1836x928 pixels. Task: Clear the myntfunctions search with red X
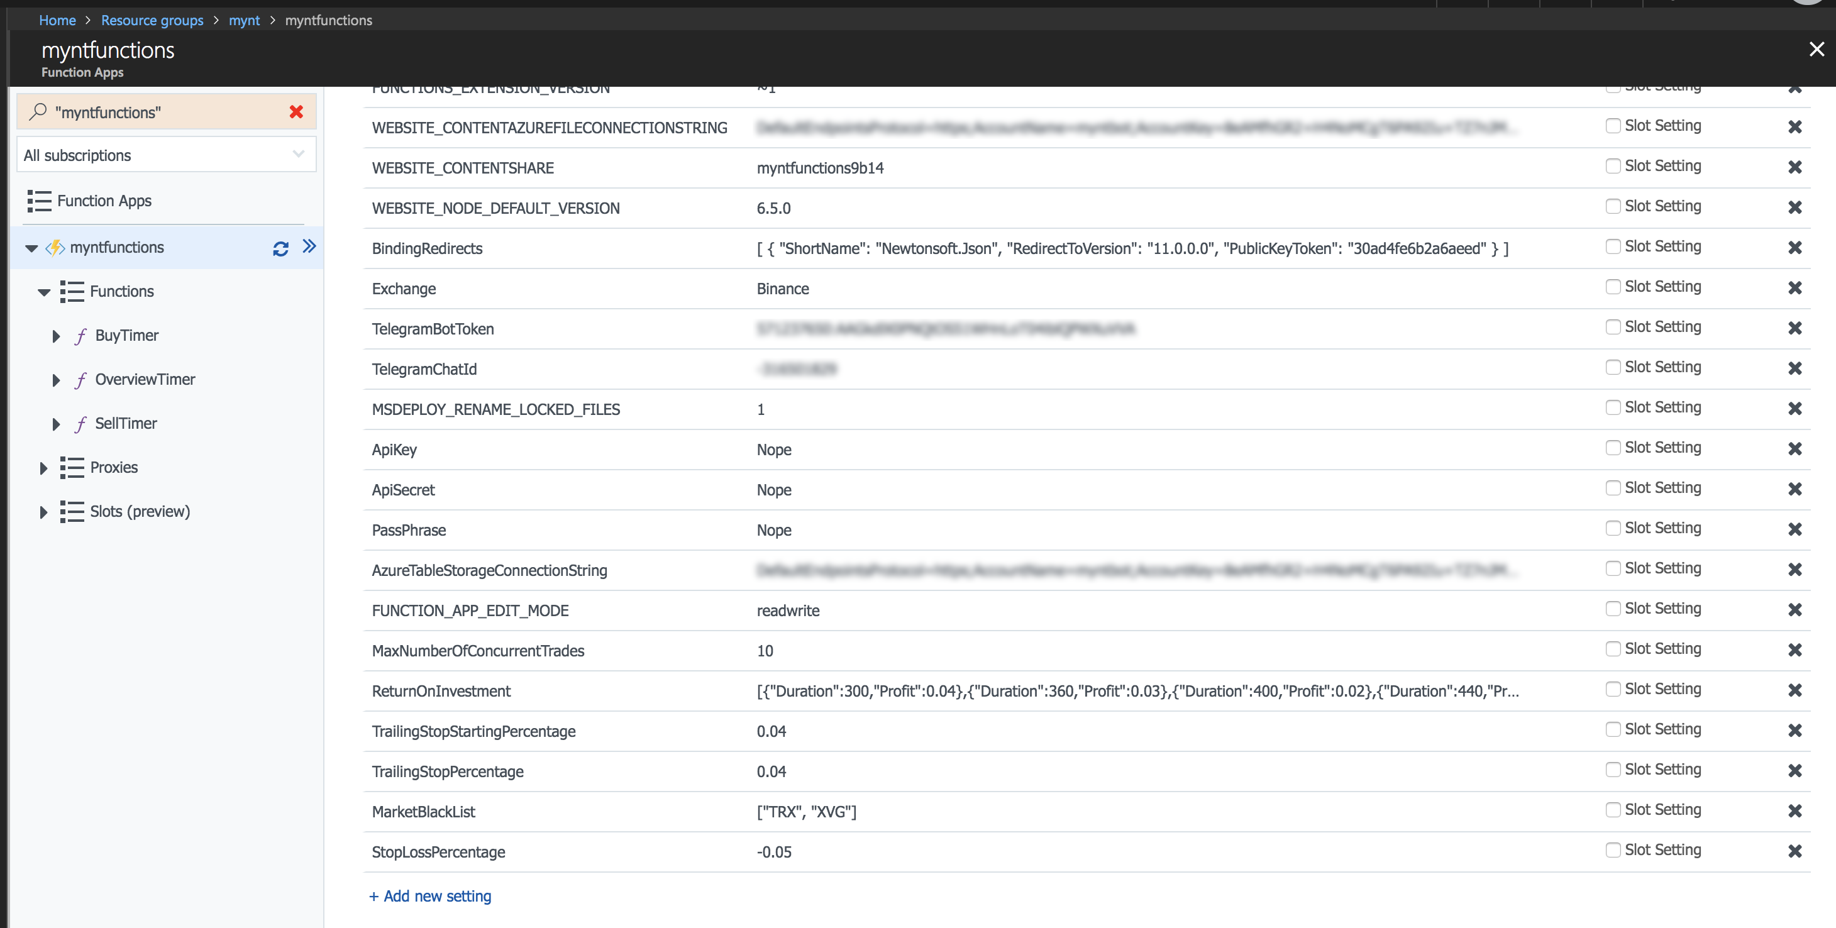(297, 112)
